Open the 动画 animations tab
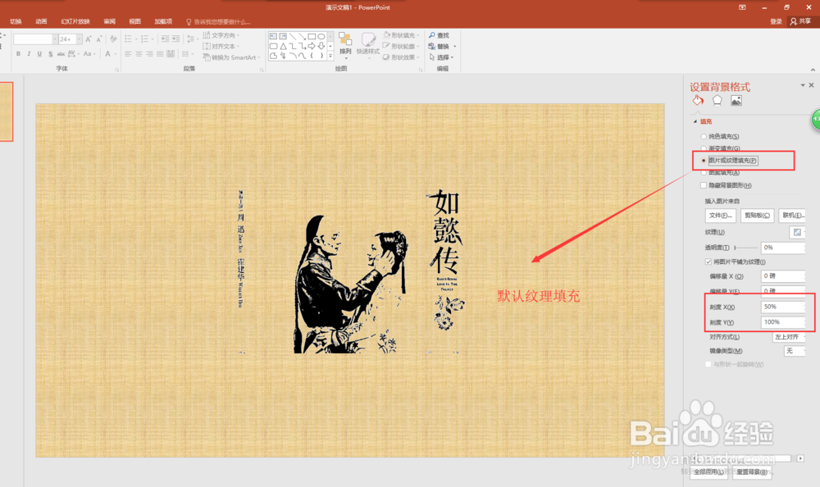Screen dimensions: 820x487 pyautogui.click(x=41, y=21)
